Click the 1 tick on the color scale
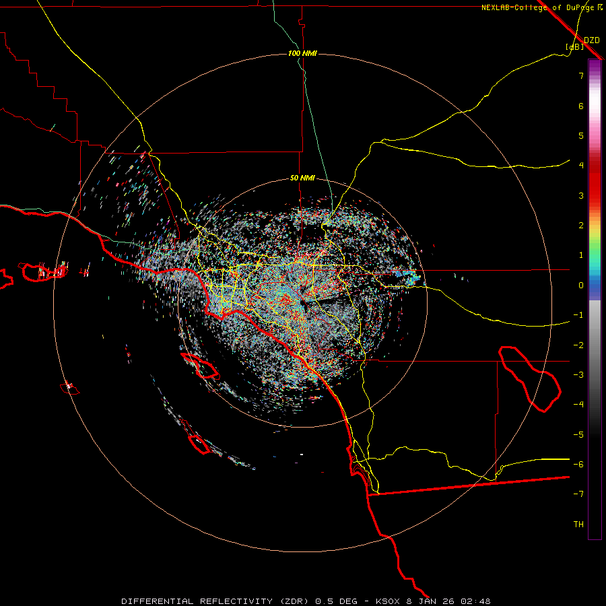The height and width of the screenshot is (606, 606). point(581,255)
